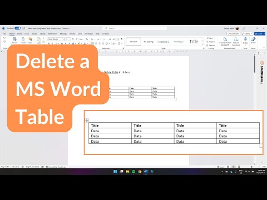Apply the Title style

coord(194,42)
